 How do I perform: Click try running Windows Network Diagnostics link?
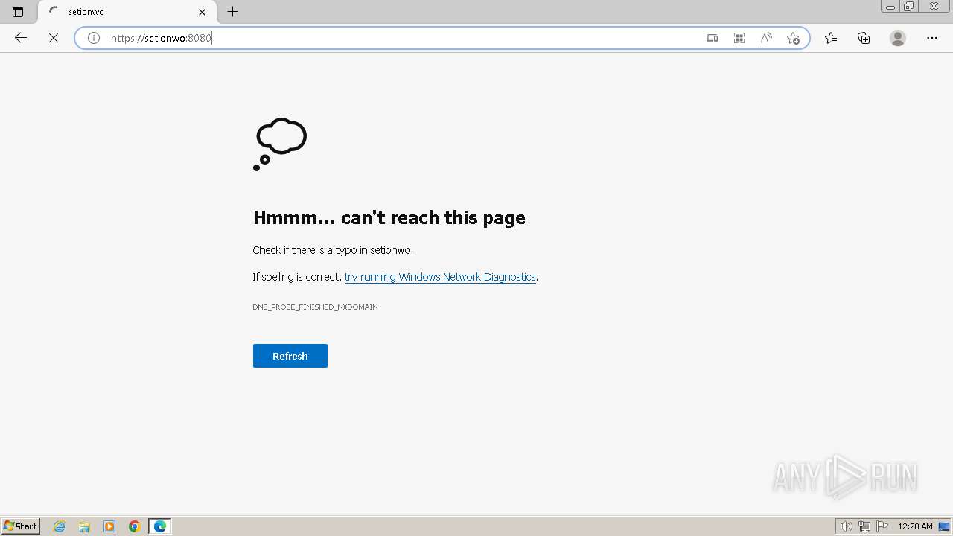(x=440, y=277)
